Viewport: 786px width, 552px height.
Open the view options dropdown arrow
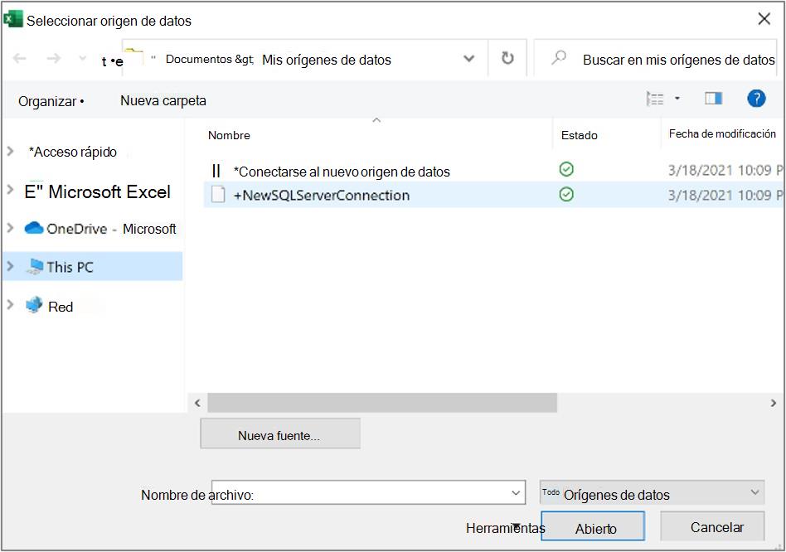coord(677,98)
